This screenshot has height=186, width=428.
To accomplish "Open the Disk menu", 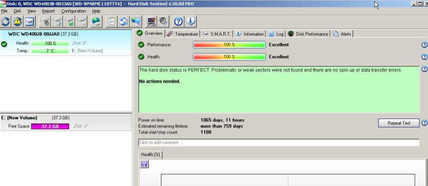I will point(18,11).
